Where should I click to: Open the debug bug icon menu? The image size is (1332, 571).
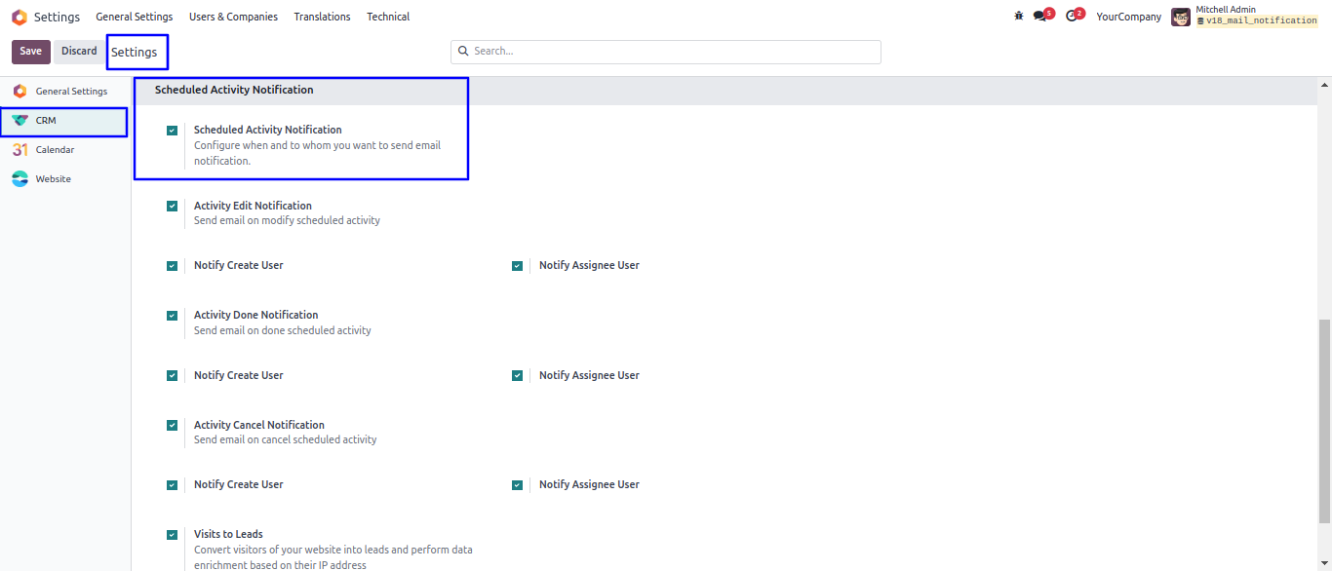point(1019,16)
